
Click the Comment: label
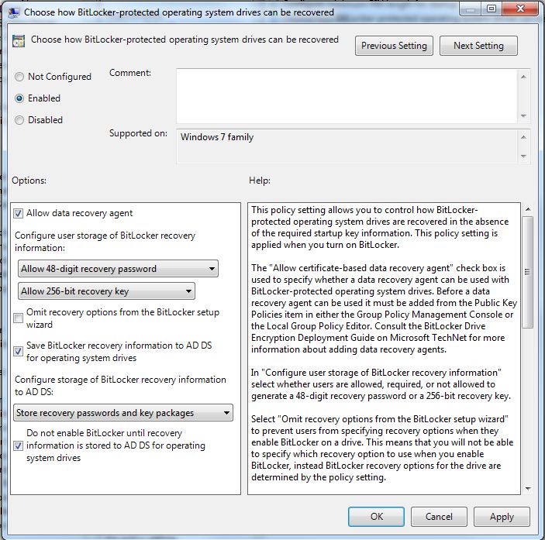coord(130,73)
